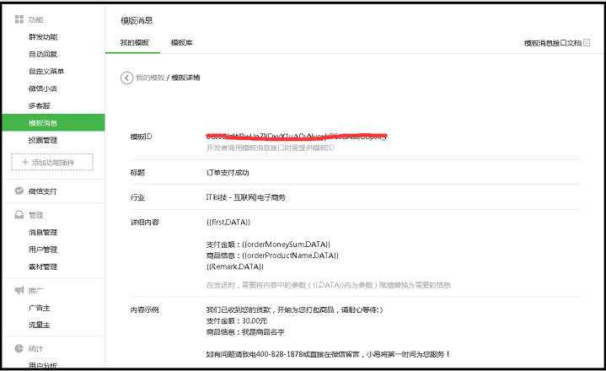
Task: Click the 推广 megaphone icon
Action: click(19, 290)
